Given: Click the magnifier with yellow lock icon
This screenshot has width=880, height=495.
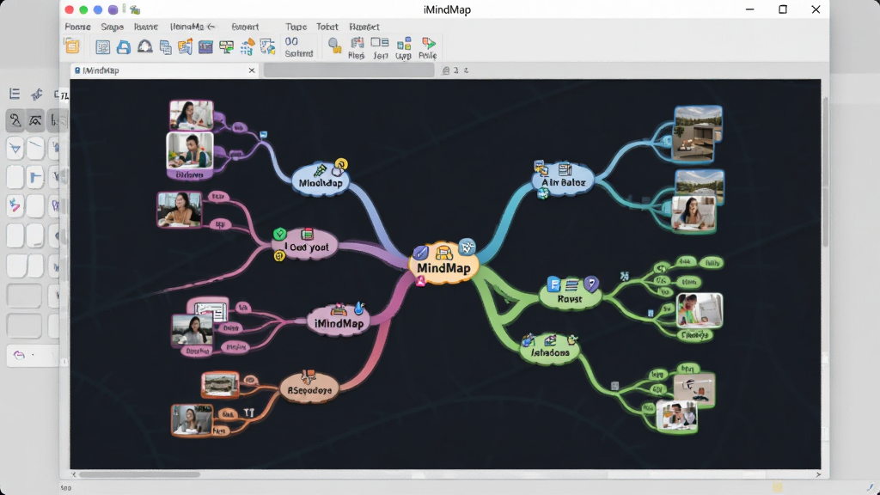Looking at the screenshot, I should [x=335, y=46].
